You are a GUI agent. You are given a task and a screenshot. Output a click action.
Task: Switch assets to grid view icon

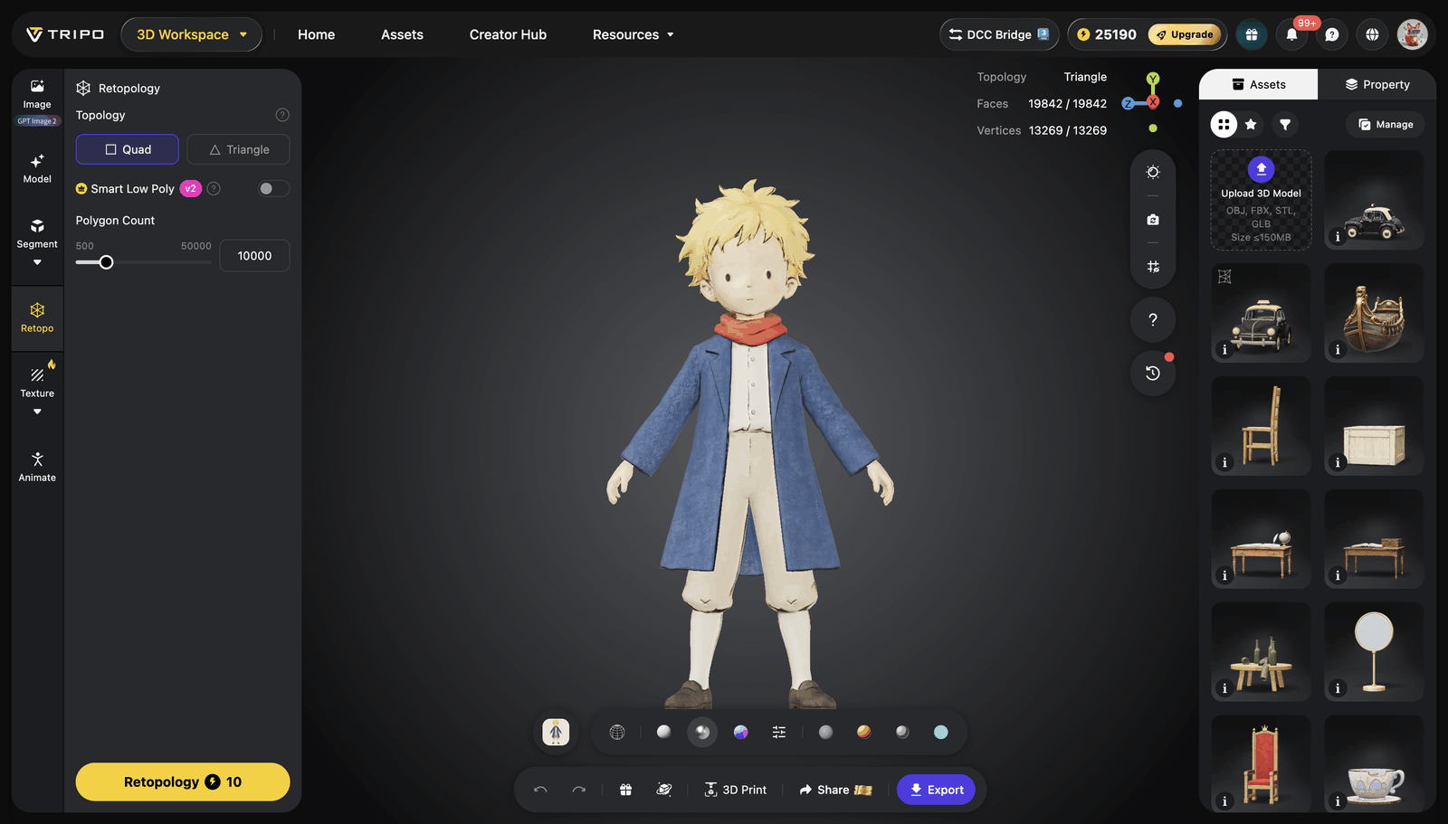click(x=1224, y=125)
